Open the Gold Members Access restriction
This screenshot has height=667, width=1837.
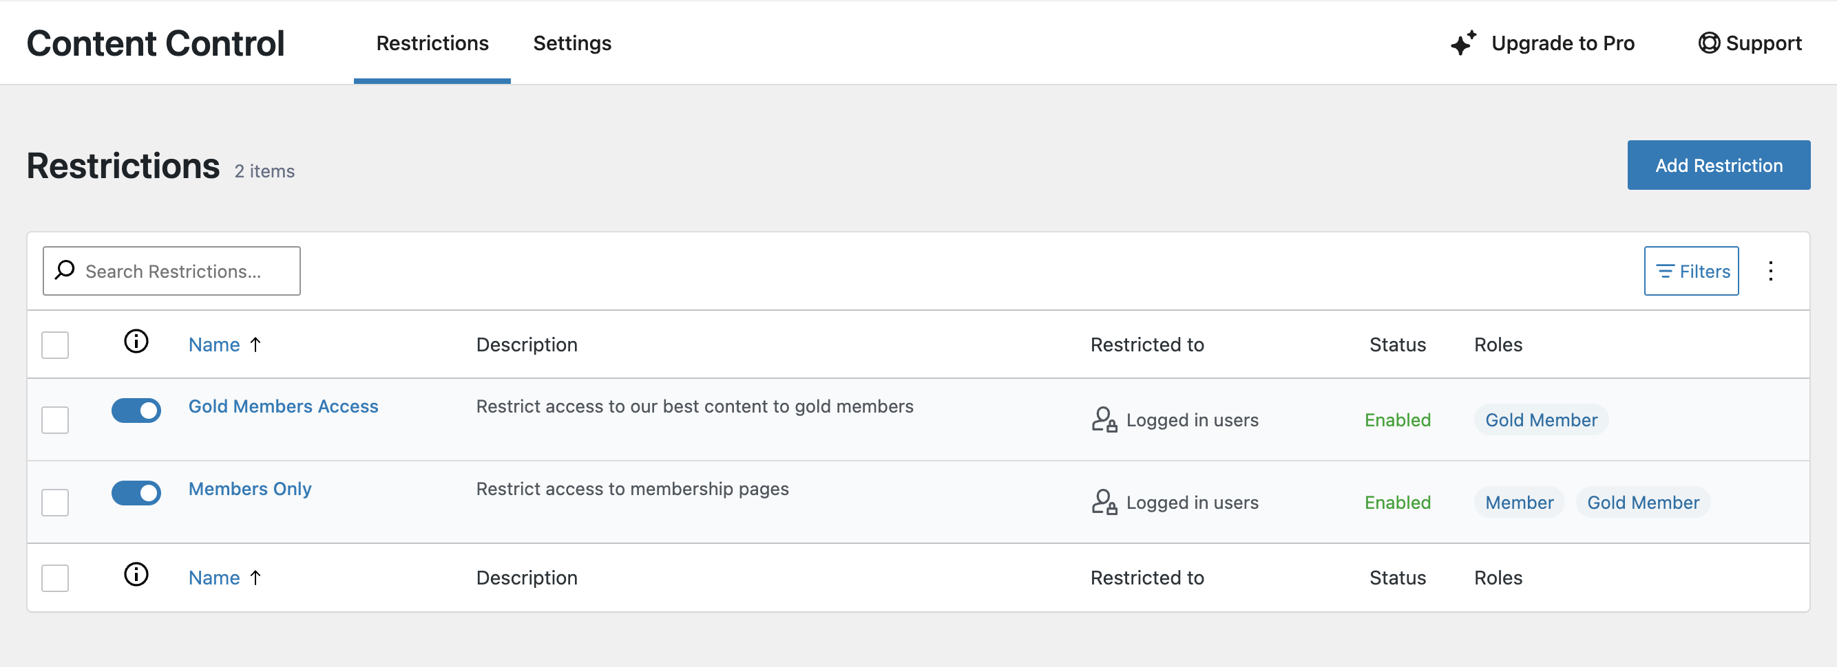pos(283,406)
